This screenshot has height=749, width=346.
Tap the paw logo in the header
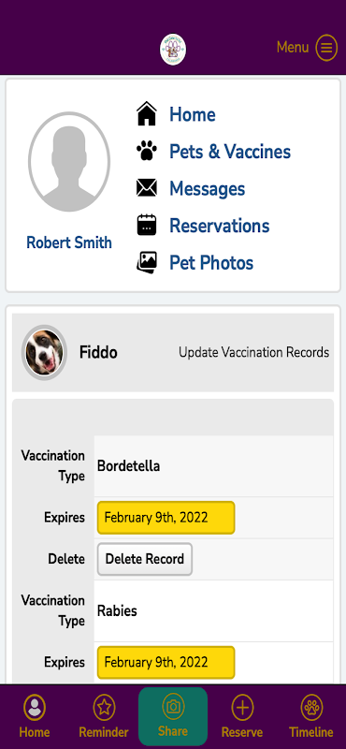point(173,50)
